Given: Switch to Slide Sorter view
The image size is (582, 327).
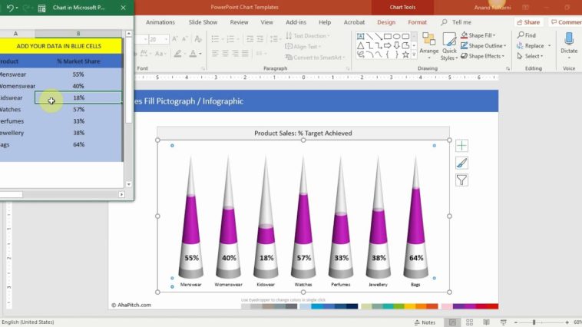Looking at the screenshot, I should 468,322.
